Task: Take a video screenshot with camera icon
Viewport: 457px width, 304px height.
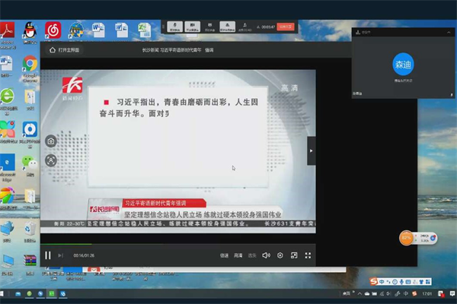Action: [51, 141]
